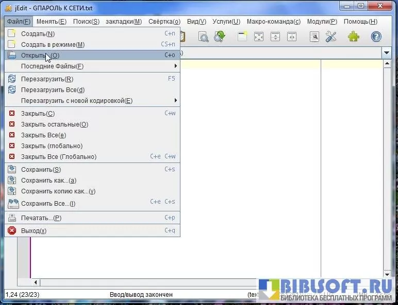
Task: Click the horizontal scrollbar left arrow
Action: coord(36,282)
